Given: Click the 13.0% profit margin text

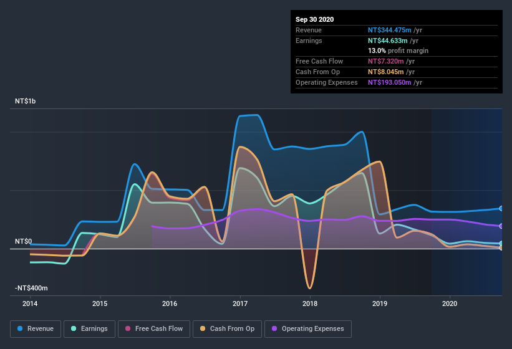Looking at the screenshot, I should pos(398,50).
